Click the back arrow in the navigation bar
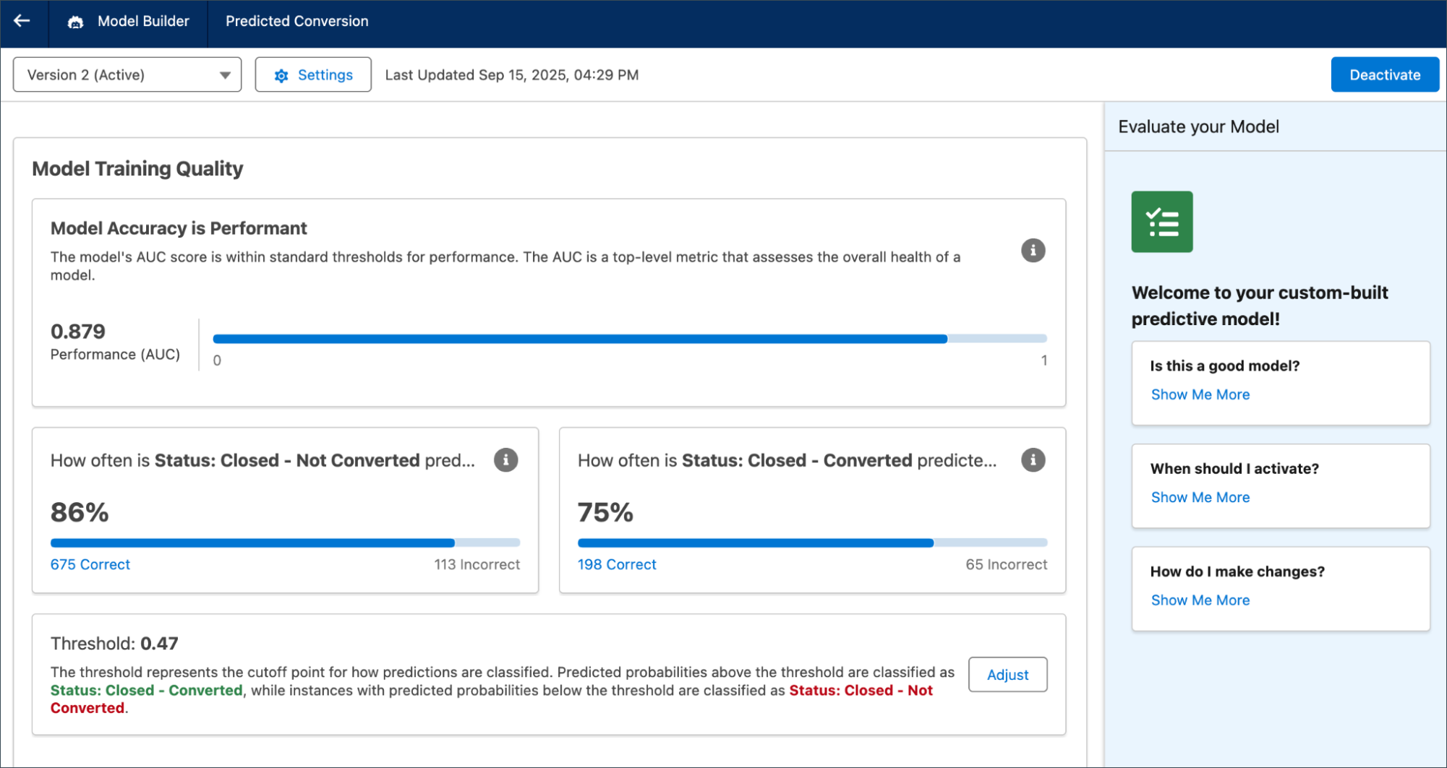Image resolution: width=1447 pixels, height=768 pixels. click(x=22, y=22)
